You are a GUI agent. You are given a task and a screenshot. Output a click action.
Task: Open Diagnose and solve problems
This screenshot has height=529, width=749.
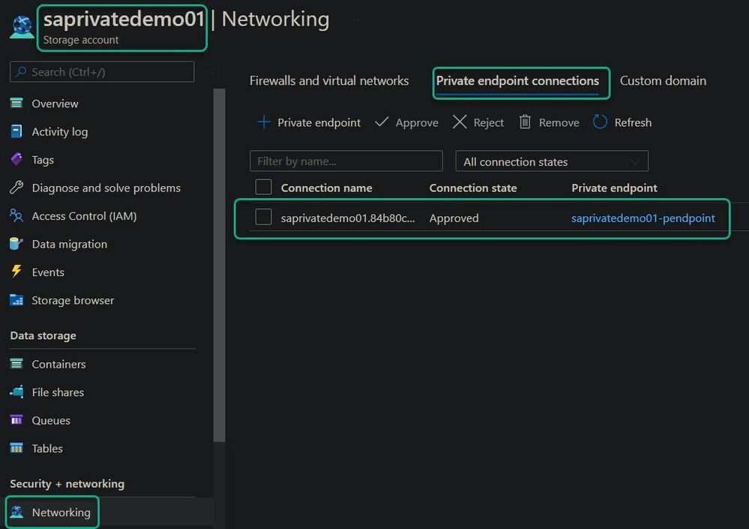pos(106,188)
